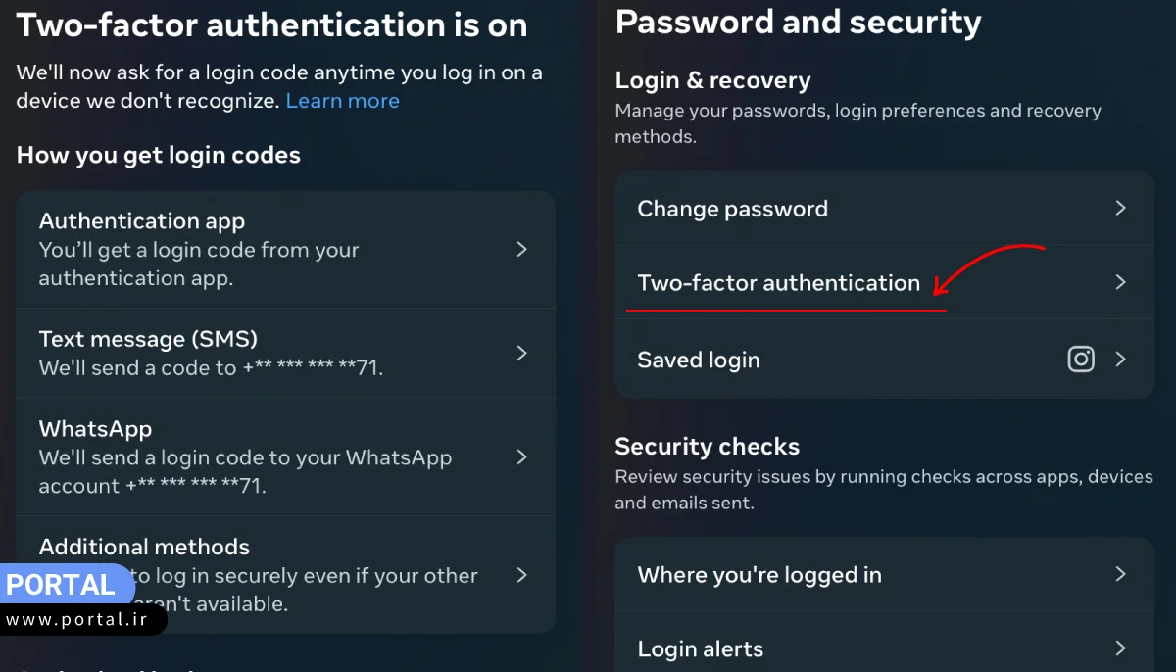This screenshot has width=1176, height=672.
Task: Click the Login alerts chevron arrow
Action: 1121,648
